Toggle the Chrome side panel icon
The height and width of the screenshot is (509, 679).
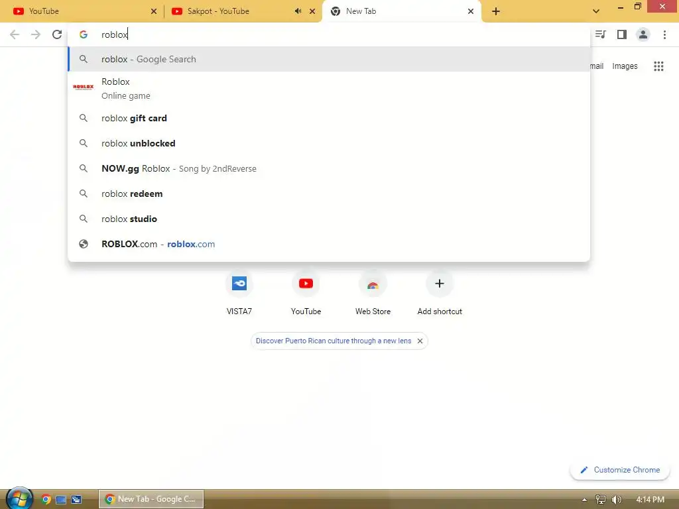[622, 34]
